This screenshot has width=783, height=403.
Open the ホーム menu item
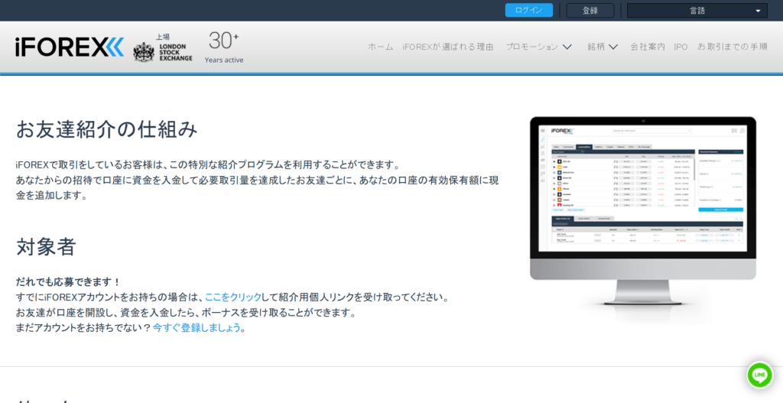(x=381, y=47)
